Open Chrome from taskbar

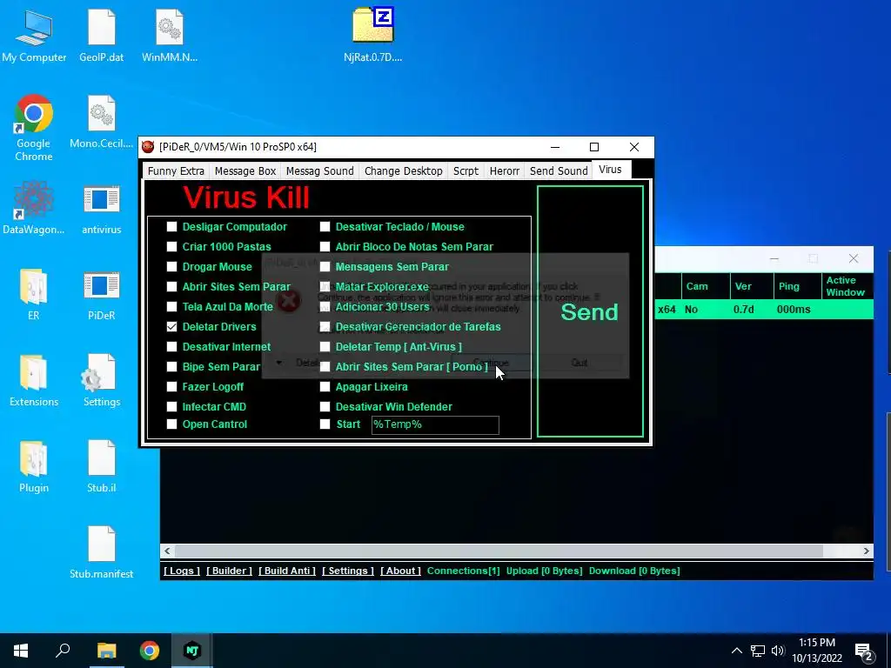150,651
